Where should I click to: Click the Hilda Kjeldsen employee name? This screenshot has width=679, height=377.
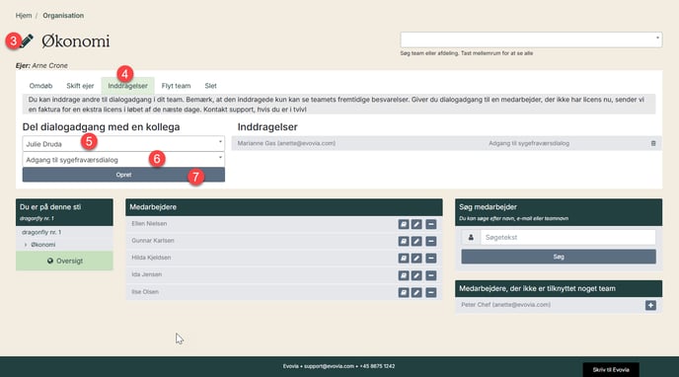pos(151,258)
